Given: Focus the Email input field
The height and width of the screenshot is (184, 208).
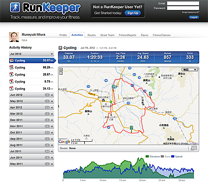Looking at the screenshot, I should (183, 3).
